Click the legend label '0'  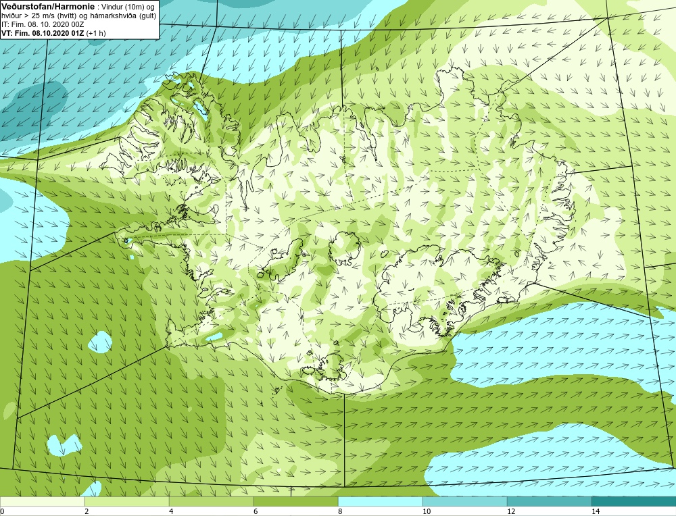[2, 511]
